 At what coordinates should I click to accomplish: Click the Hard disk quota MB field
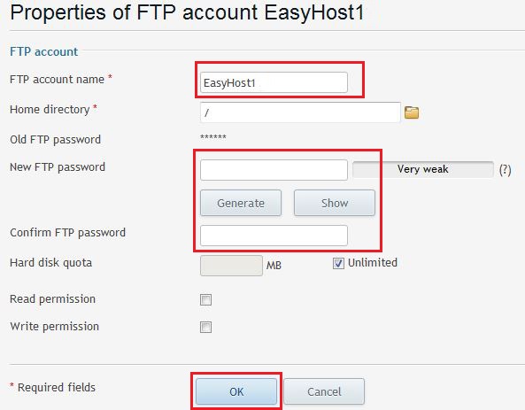[x=231, y=266]
